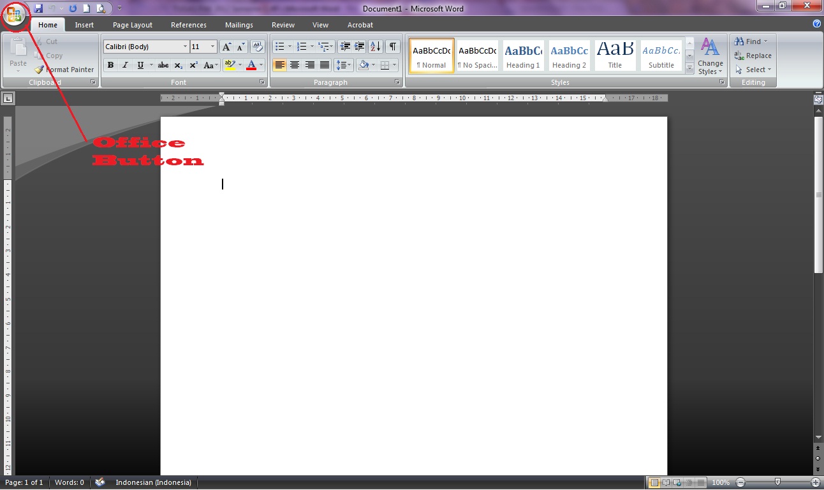824x490 pixels.
Task: Sort text with the A-Z icon
Action: (376, 47)
